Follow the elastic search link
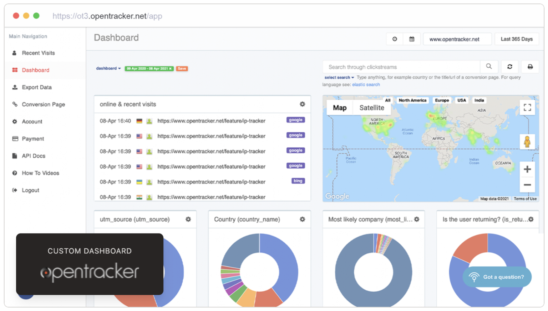 (366, 85)
